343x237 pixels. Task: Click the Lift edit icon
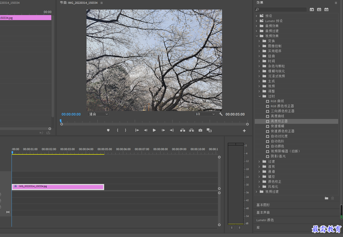(x=183, y=130)
